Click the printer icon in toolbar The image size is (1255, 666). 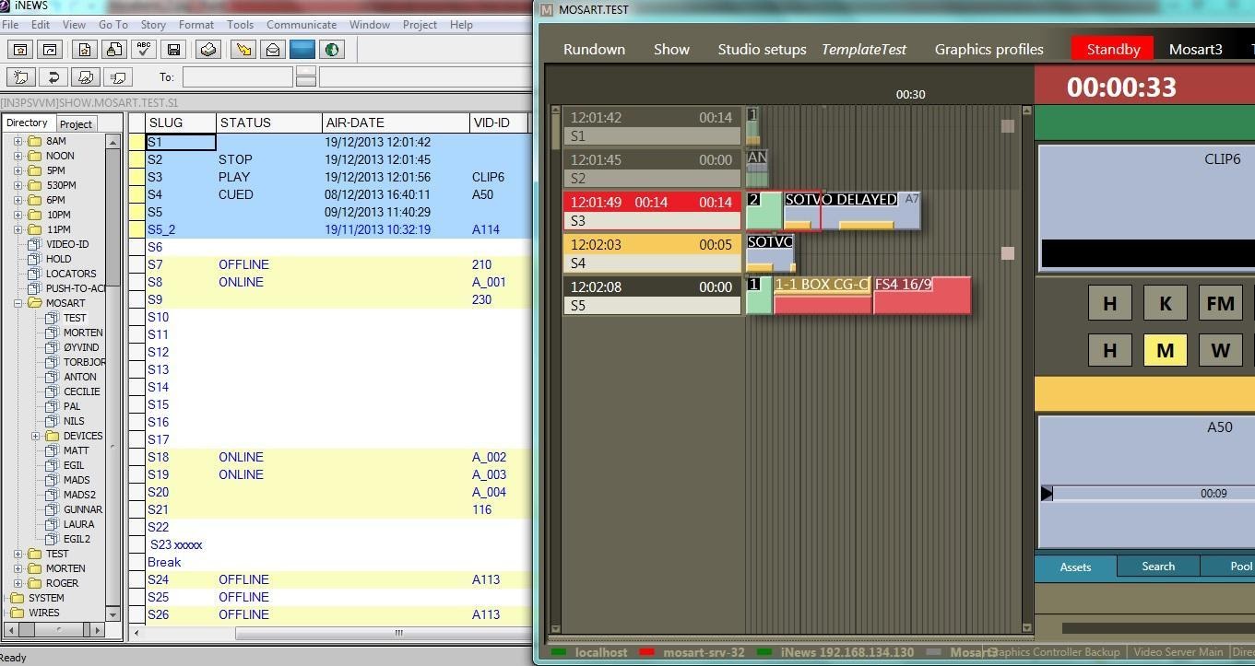coord(208,50)
